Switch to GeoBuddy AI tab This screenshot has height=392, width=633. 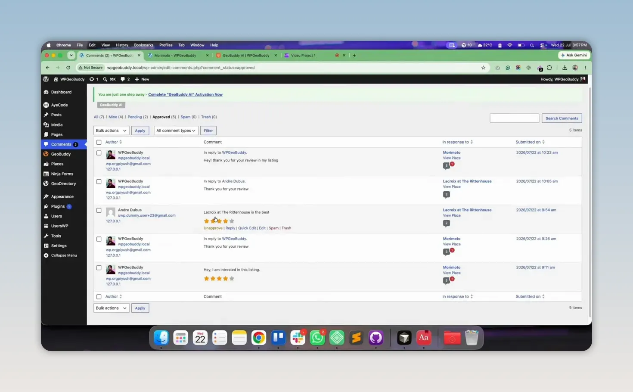246,56
